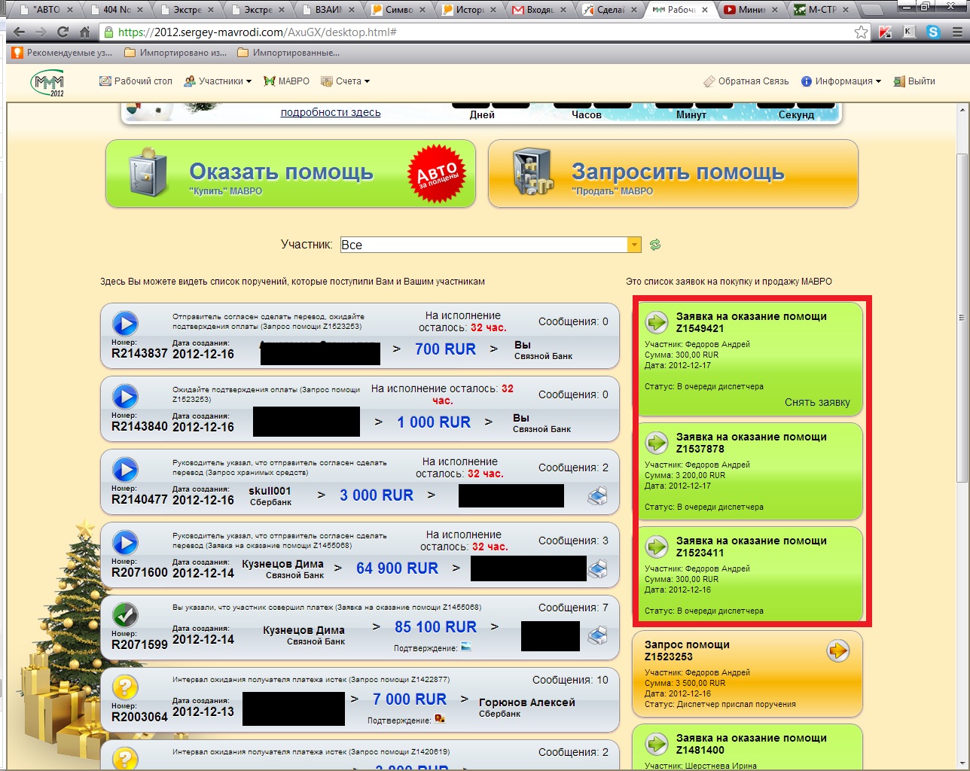Switch to the Минин YouTube tab
This screenshot has width=970, height=771.
(751, 10)
